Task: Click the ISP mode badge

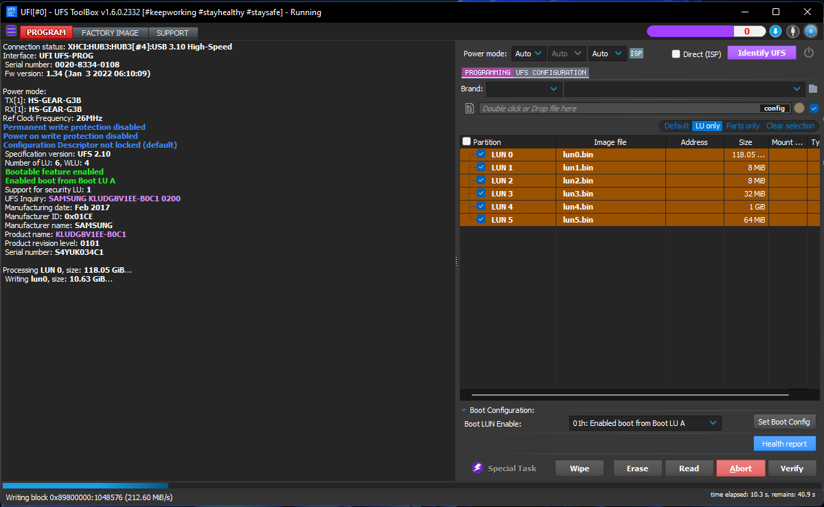Action: 637,53
